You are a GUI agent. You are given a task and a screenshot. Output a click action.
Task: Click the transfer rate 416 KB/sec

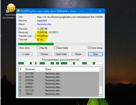tap(43, 36)
